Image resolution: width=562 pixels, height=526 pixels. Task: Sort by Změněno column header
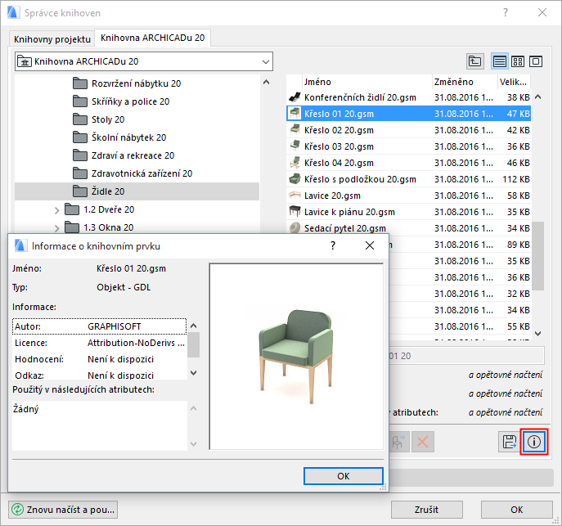point(465,82)
